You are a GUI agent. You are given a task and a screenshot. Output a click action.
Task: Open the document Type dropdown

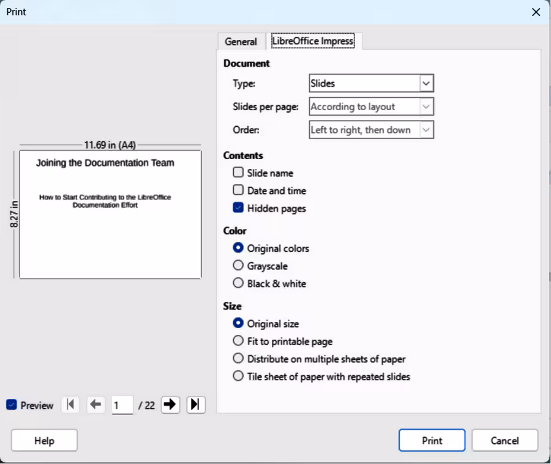click(372, 83)
